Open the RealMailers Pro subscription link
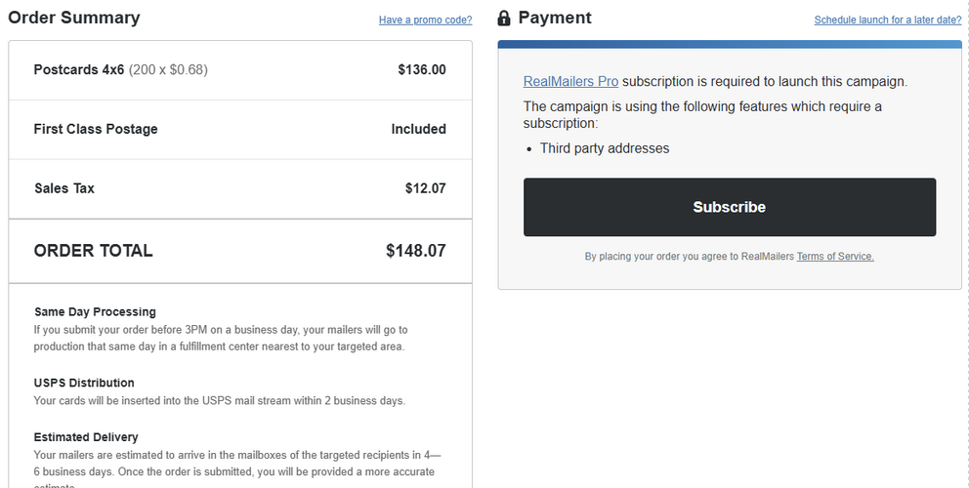969x488 pixels. pyautogui.click(x=570, y=82)
